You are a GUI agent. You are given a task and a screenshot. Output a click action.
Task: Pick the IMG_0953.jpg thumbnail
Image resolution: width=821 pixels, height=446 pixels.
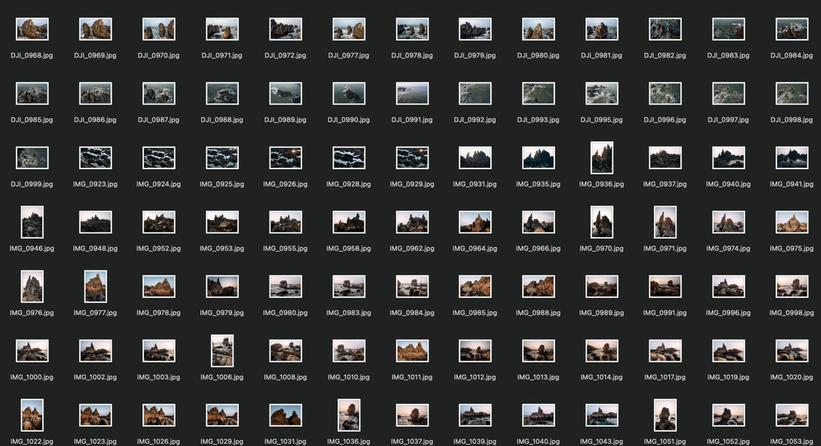[222, 222]
